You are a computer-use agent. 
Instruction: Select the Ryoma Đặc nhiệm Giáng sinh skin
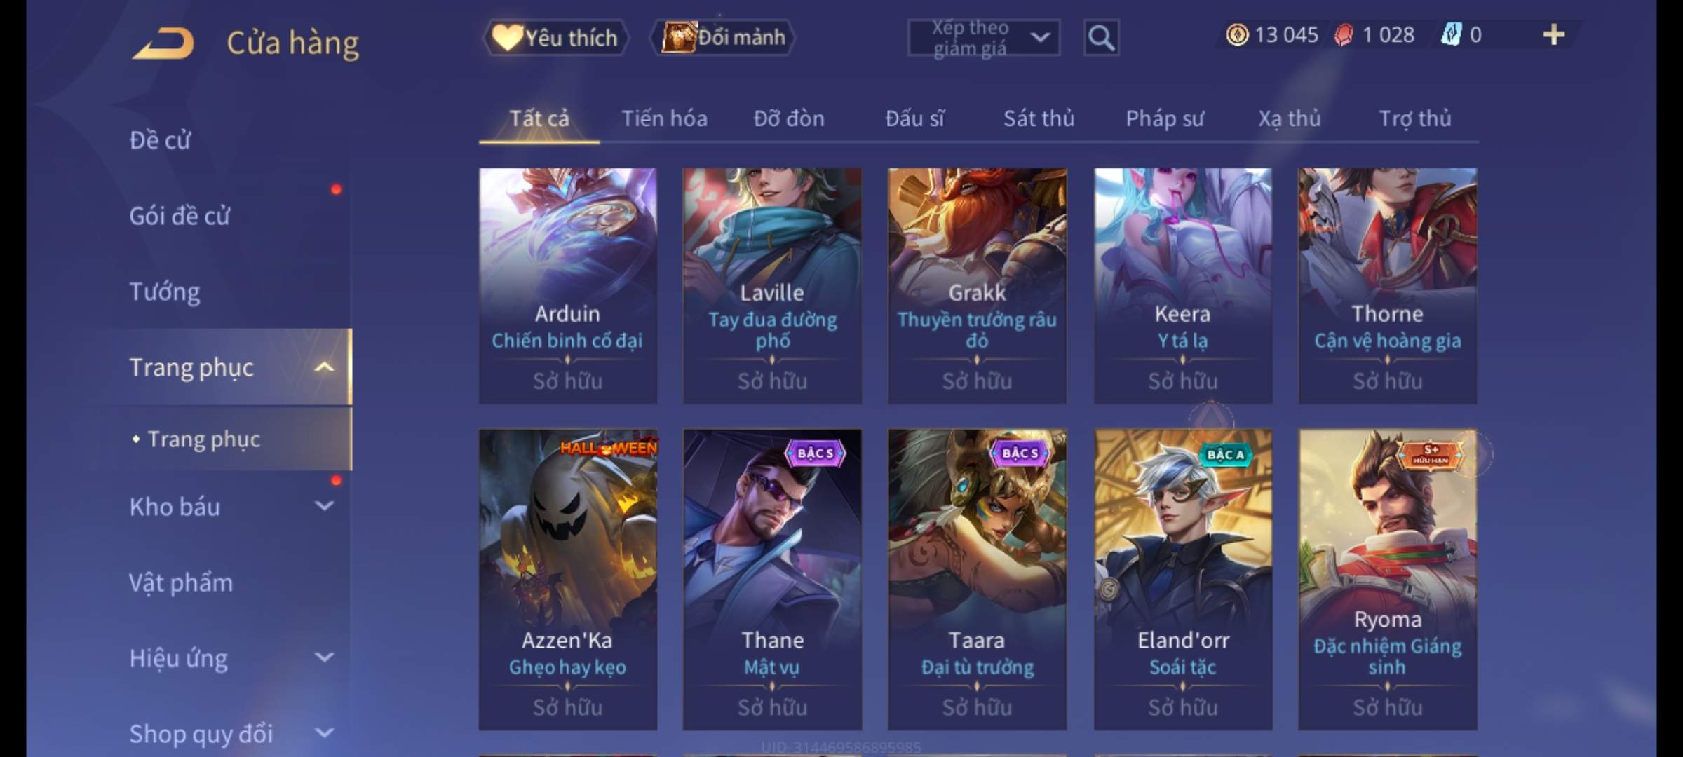[x=1387, y=580]
